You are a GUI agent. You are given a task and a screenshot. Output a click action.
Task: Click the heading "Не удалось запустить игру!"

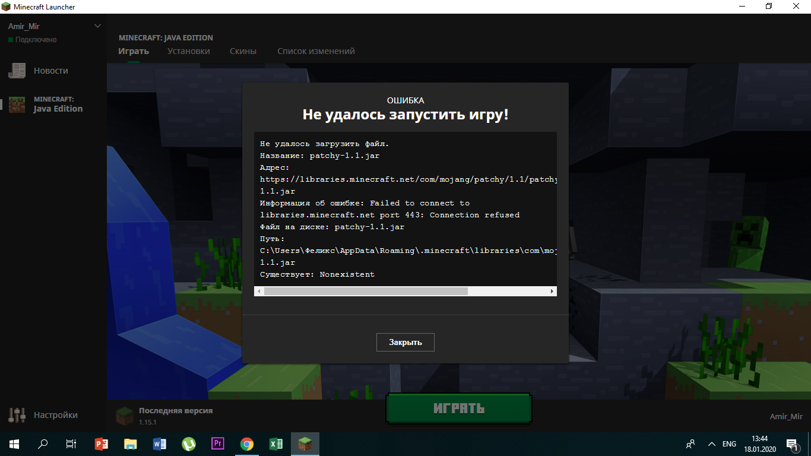tap(405, 115)
